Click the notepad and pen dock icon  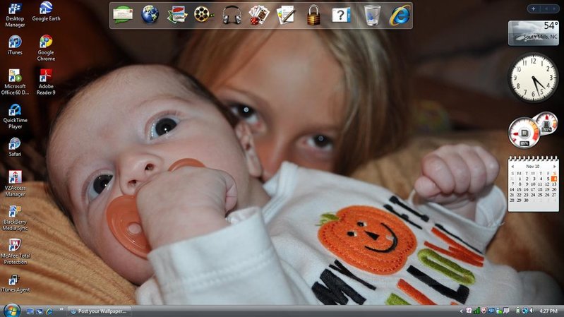286,15
